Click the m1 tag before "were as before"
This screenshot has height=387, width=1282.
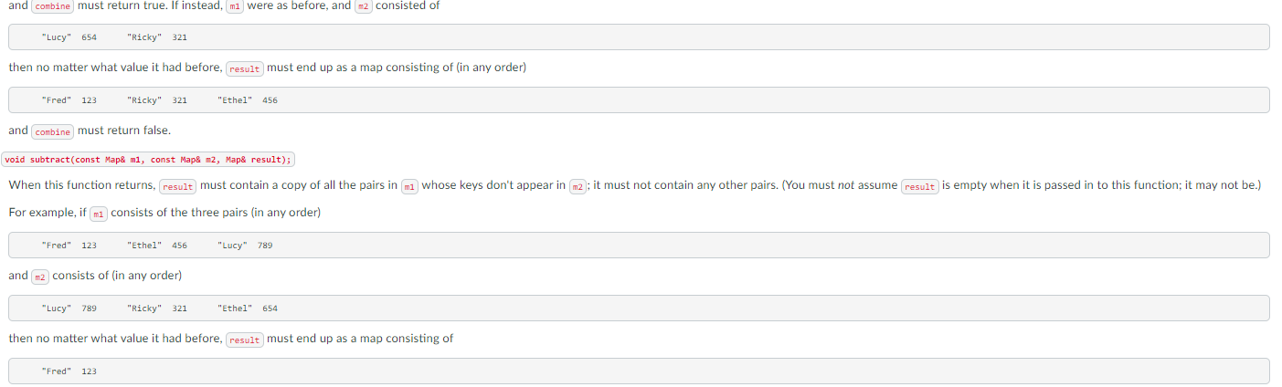tap(235, 6)
